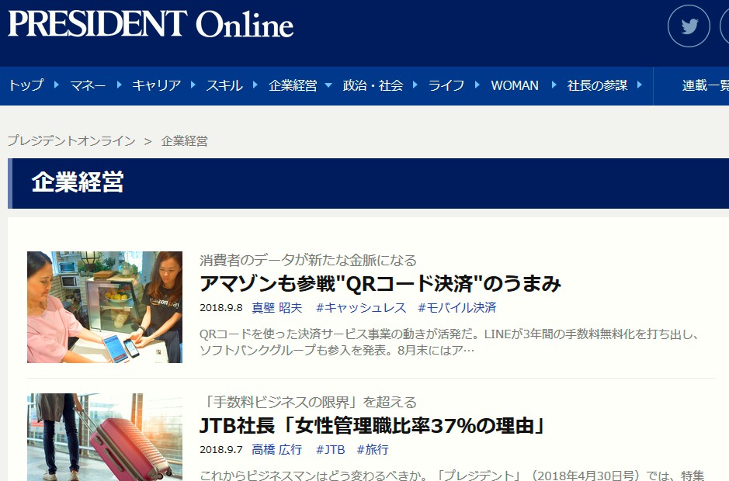Click author link 真壁 昭夫

tap(276, 308)
